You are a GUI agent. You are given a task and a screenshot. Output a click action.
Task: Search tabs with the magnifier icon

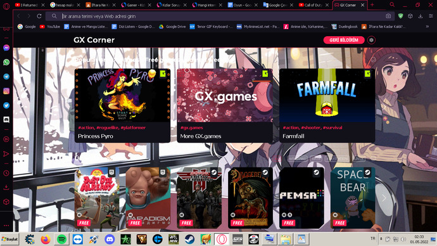392,4
